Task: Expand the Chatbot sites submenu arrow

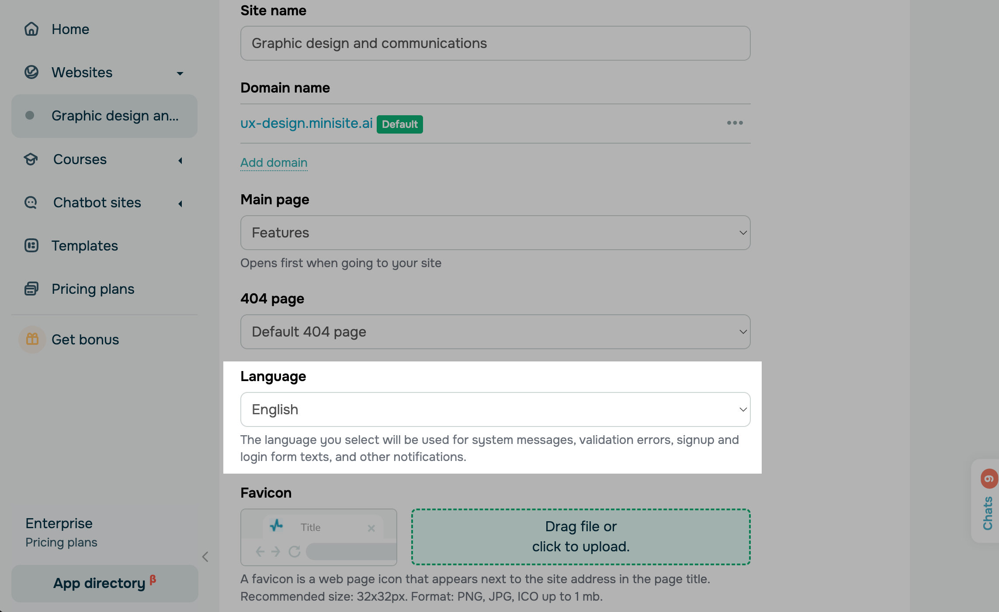Action: tap(180, 203)
